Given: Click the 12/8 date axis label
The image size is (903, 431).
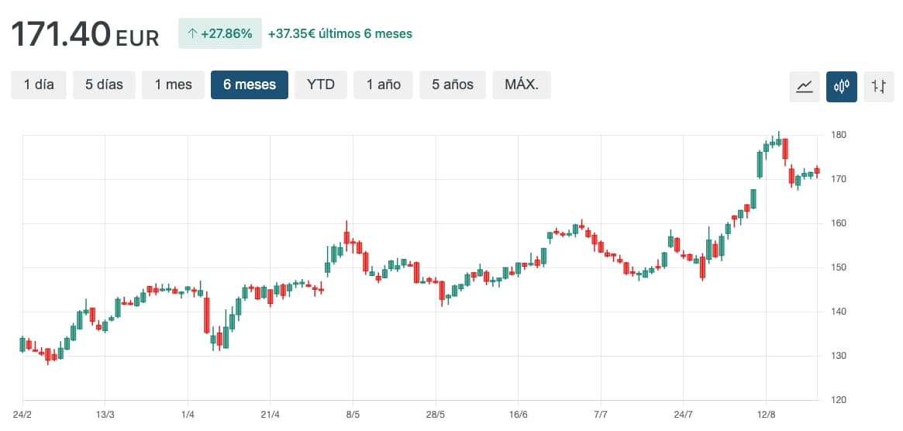Looking at the screenshot, I should click(x=766, y=415).
